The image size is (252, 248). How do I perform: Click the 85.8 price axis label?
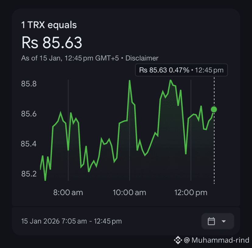tap(29, 84)
